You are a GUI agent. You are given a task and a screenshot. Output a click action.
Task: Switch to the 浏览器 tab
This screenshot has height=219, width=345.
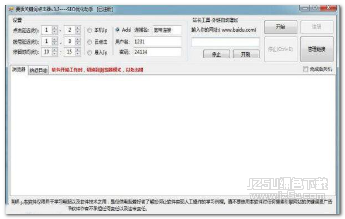click(x=19, y=69)
